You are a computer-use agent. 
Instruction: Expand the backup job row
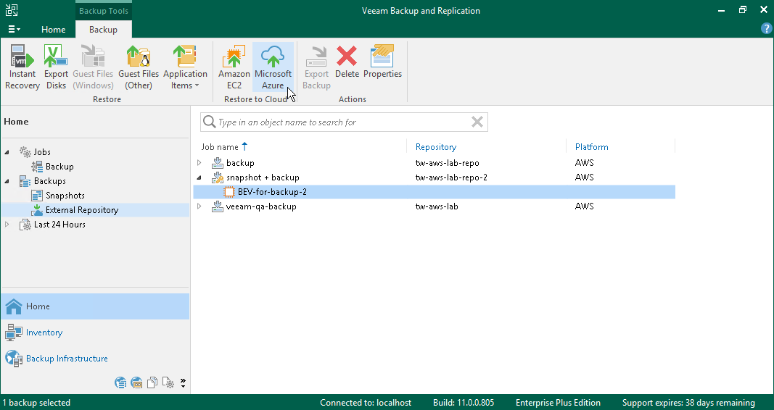tap(199, 162)
